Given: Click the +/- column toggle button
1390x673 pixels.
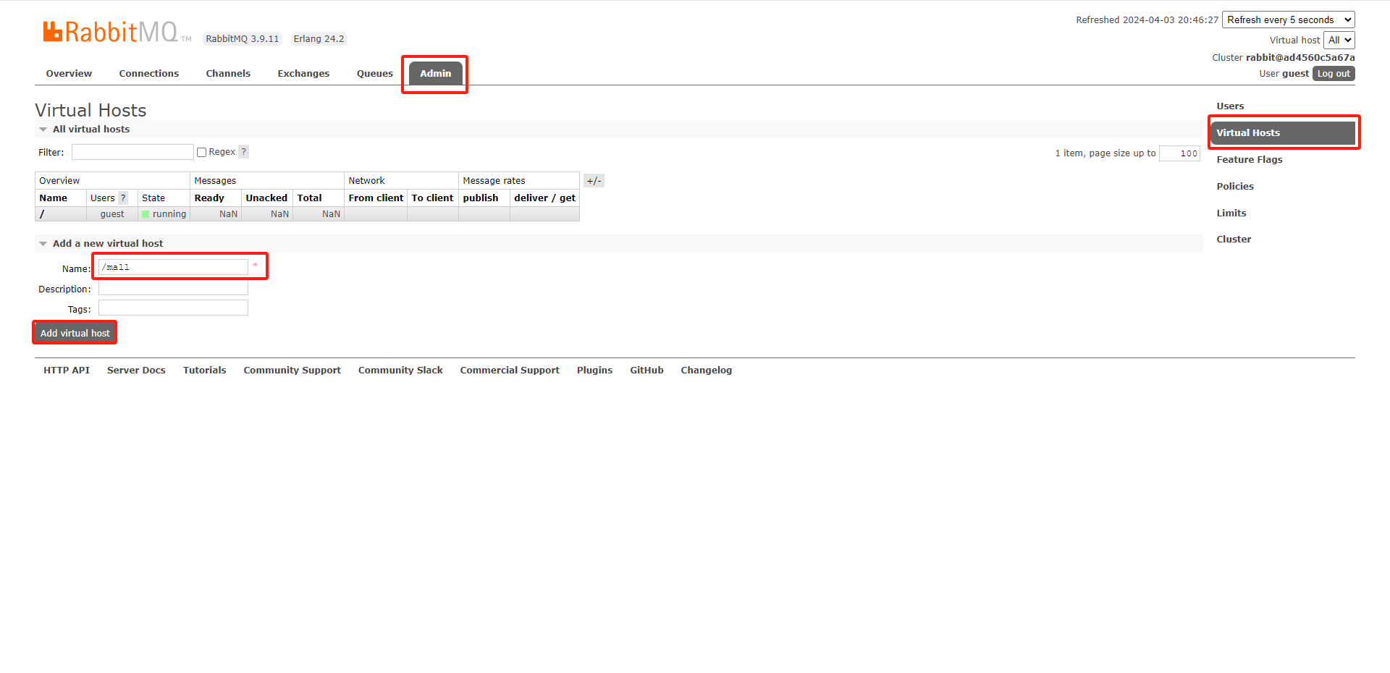Looking at the screenshot, I should point(594,181).
